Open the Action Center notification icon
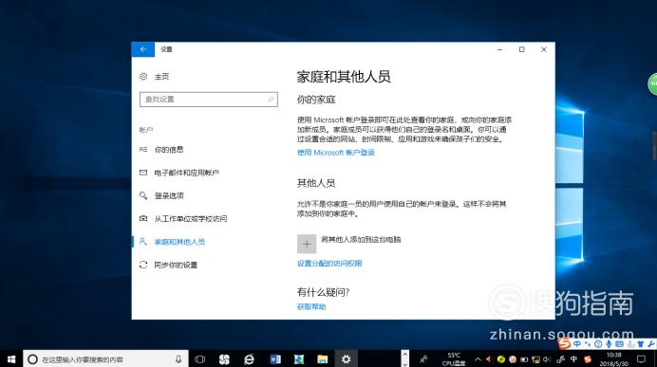The image size is (657, 367). pos(641,359)
